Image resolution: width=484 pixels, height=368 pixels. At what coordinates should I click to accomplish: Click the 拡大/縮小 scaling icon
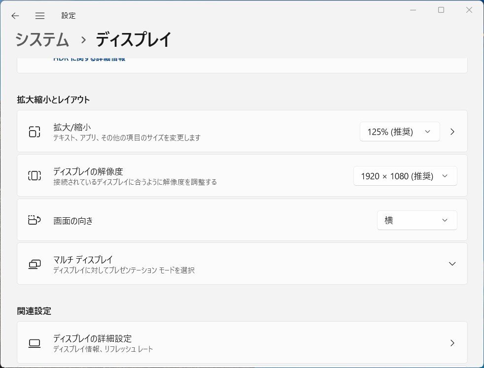coord(34,132)
